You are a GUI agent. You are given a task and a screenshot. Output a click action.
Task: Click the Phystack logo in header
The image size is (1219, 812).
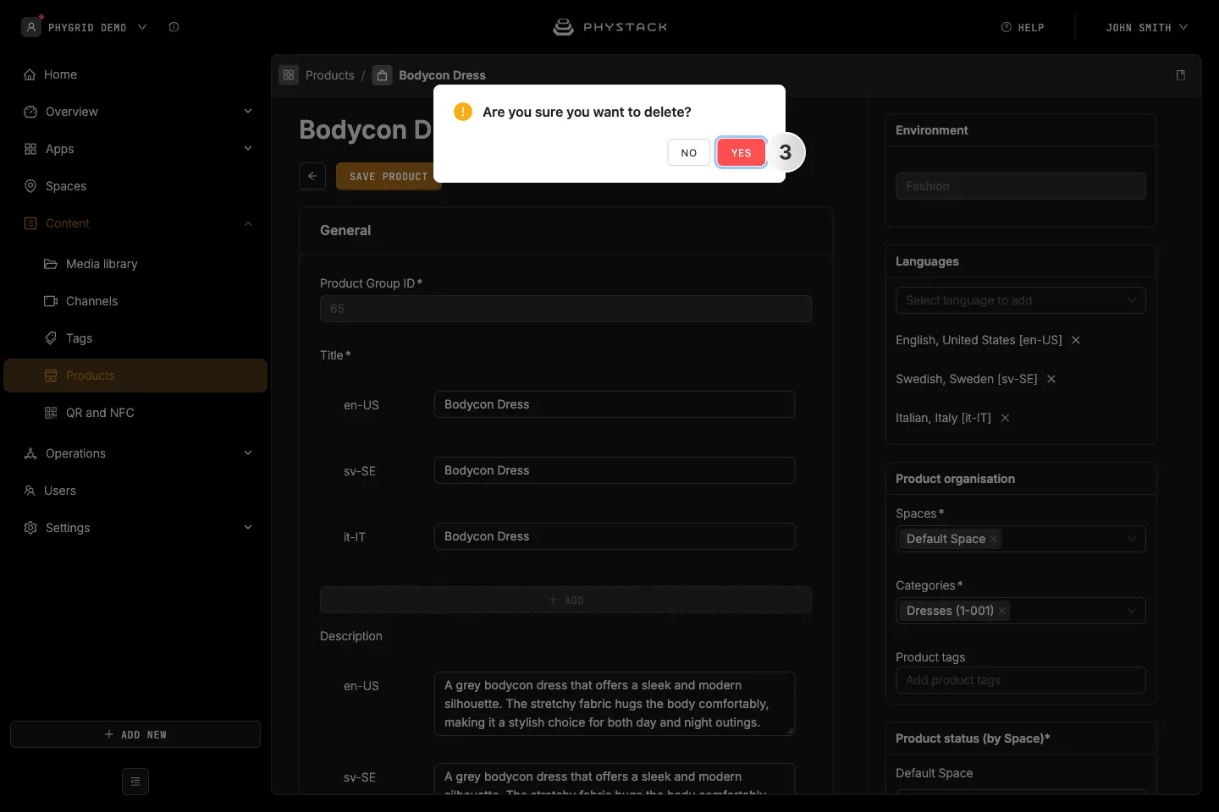coord(609,27)
